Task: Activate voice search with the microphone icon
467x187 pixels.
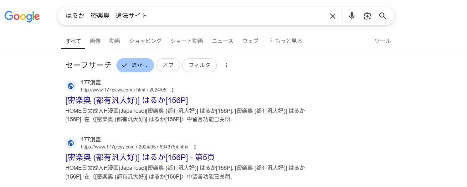Action: pos(352,16)
